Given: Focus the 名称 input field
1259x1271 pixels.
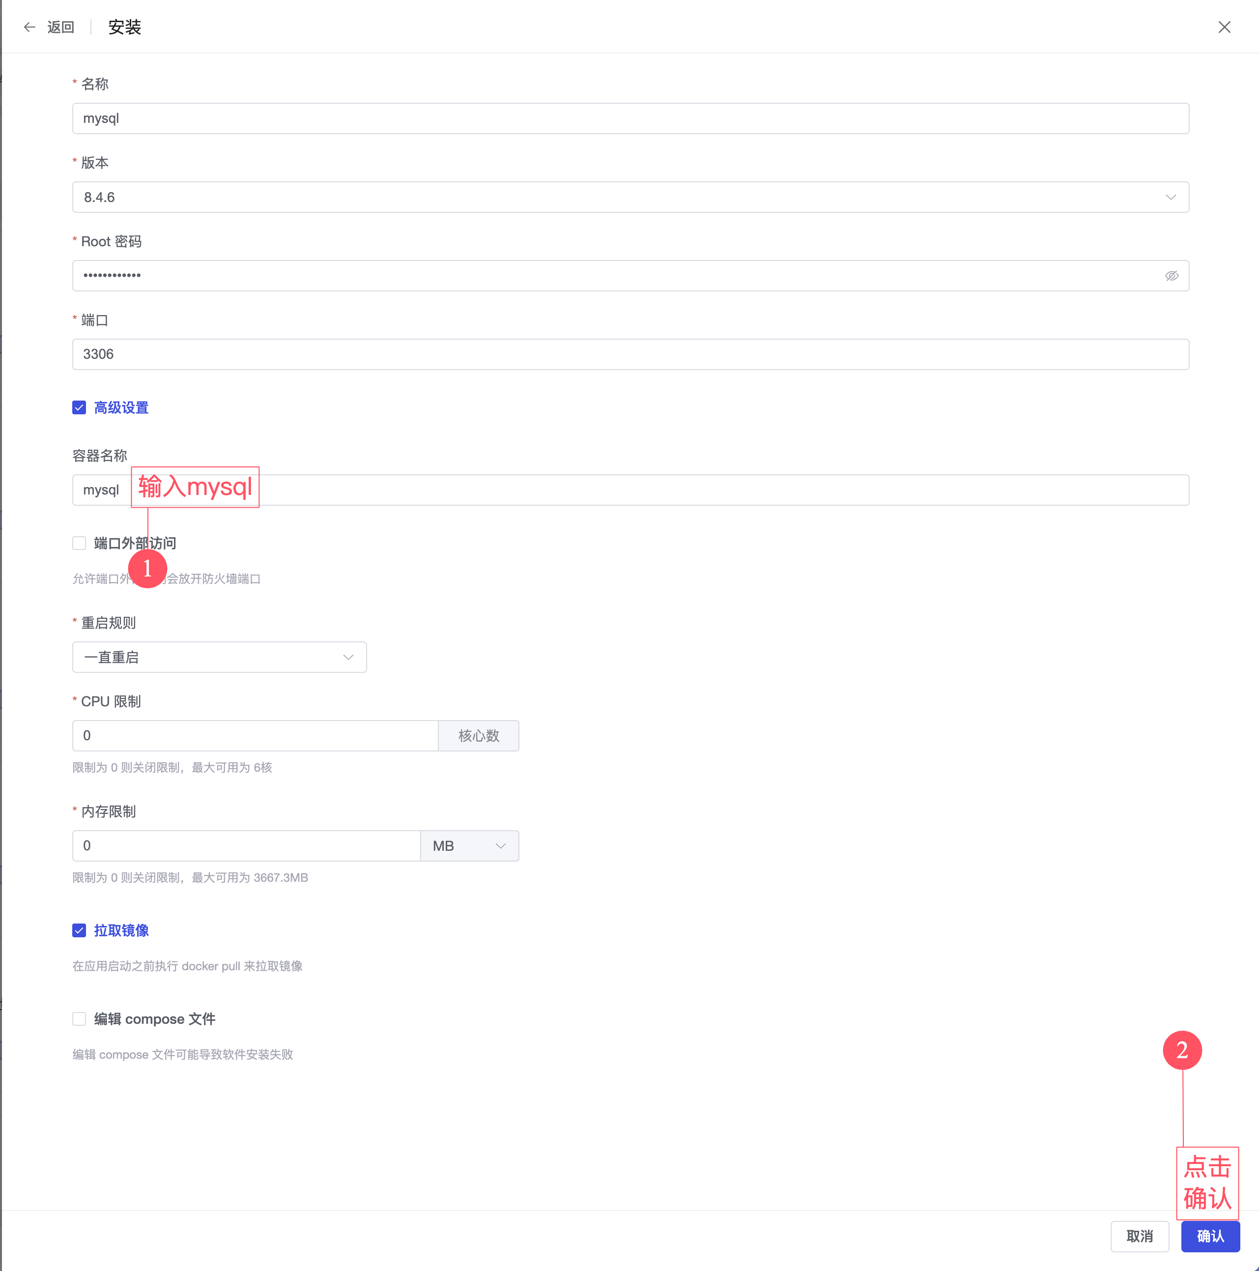Looking at the screenshot, I should (630, 118).
